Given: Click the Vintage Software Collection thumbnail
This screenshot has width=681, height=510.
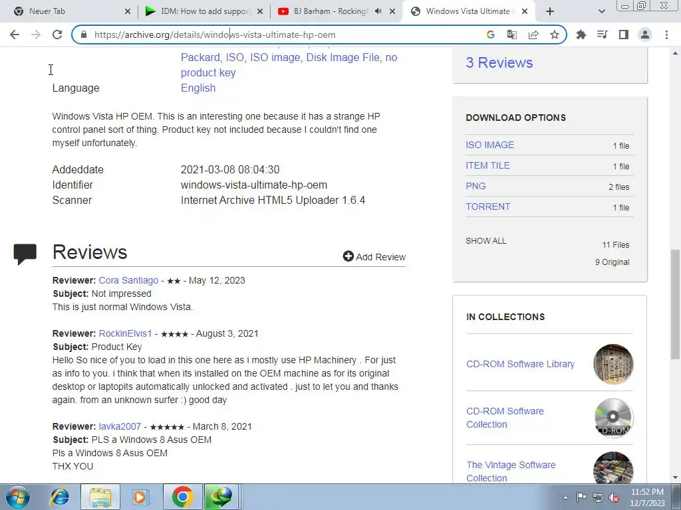Looking at the screenshot, I should pyautogui.click(x=613, y=468).
